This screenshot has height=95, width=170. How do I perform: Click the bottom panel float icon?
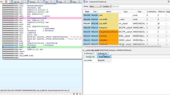pos(77,94)
